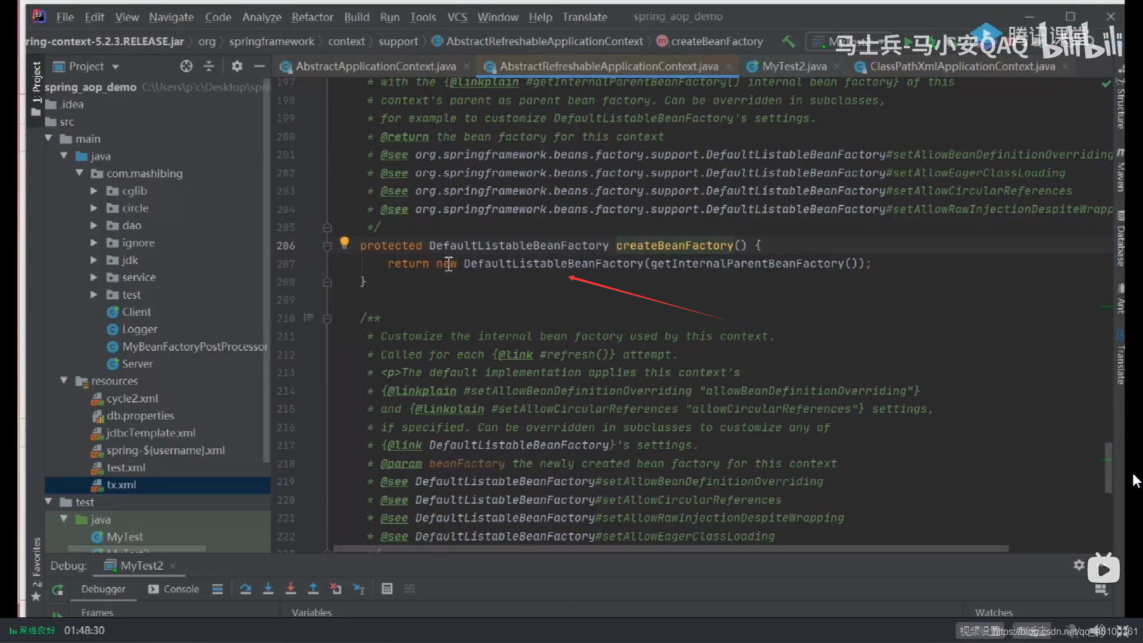Click the support breadcrumb
The height and width of the screenshot is (643, 1143).
[x=398, y=41]
